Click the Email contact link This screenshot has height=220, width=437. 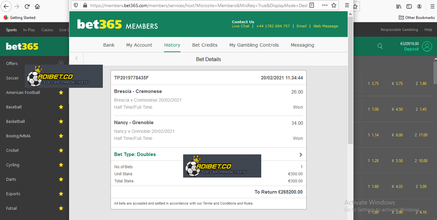tap(301, 26)
